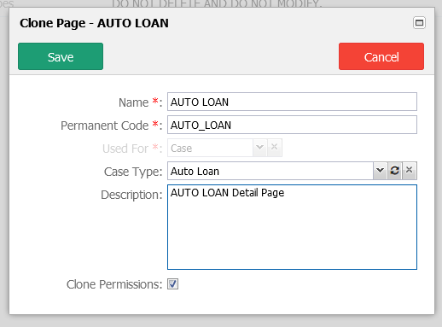The height and width of the screenshot is (327, 442).
Task: Click the Clone Permissions label
Action: coord(114,284)
